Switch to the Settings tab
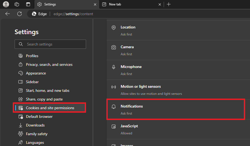This screenshot has width=250, height=146. pos(67,4)
